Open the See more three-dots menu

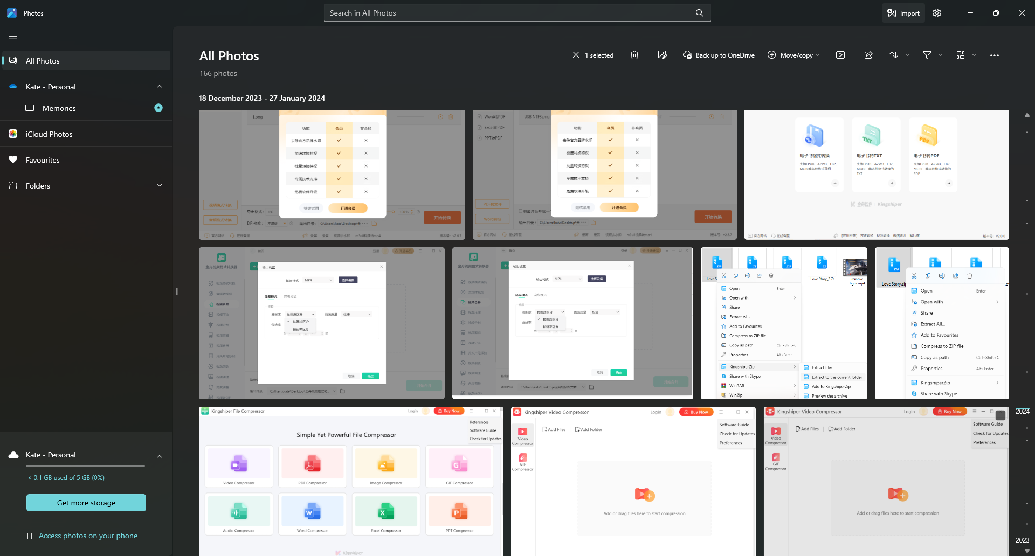tap(995, 55)
